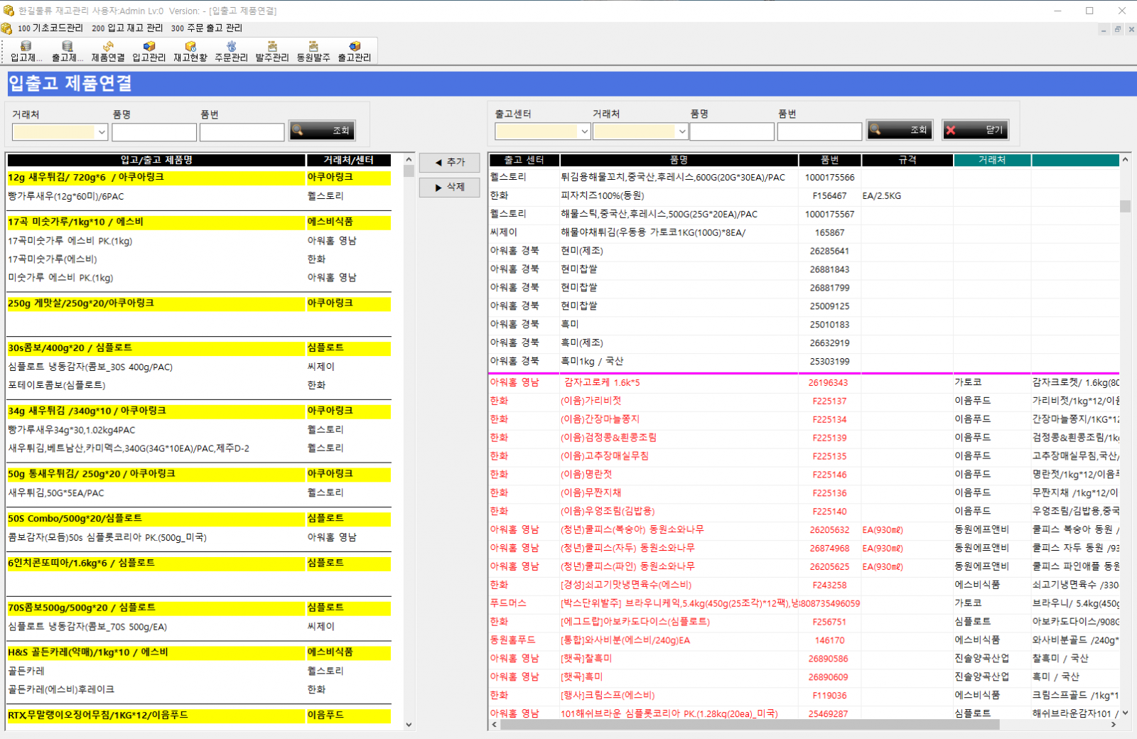Click the 닫기 close button
The image size is (1137, 739).
[976, 129]
